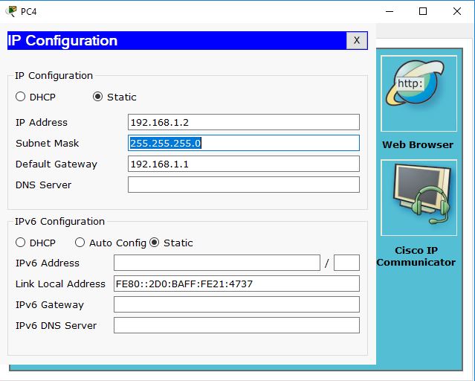Maximize the PC4 window

coord(423,11)
